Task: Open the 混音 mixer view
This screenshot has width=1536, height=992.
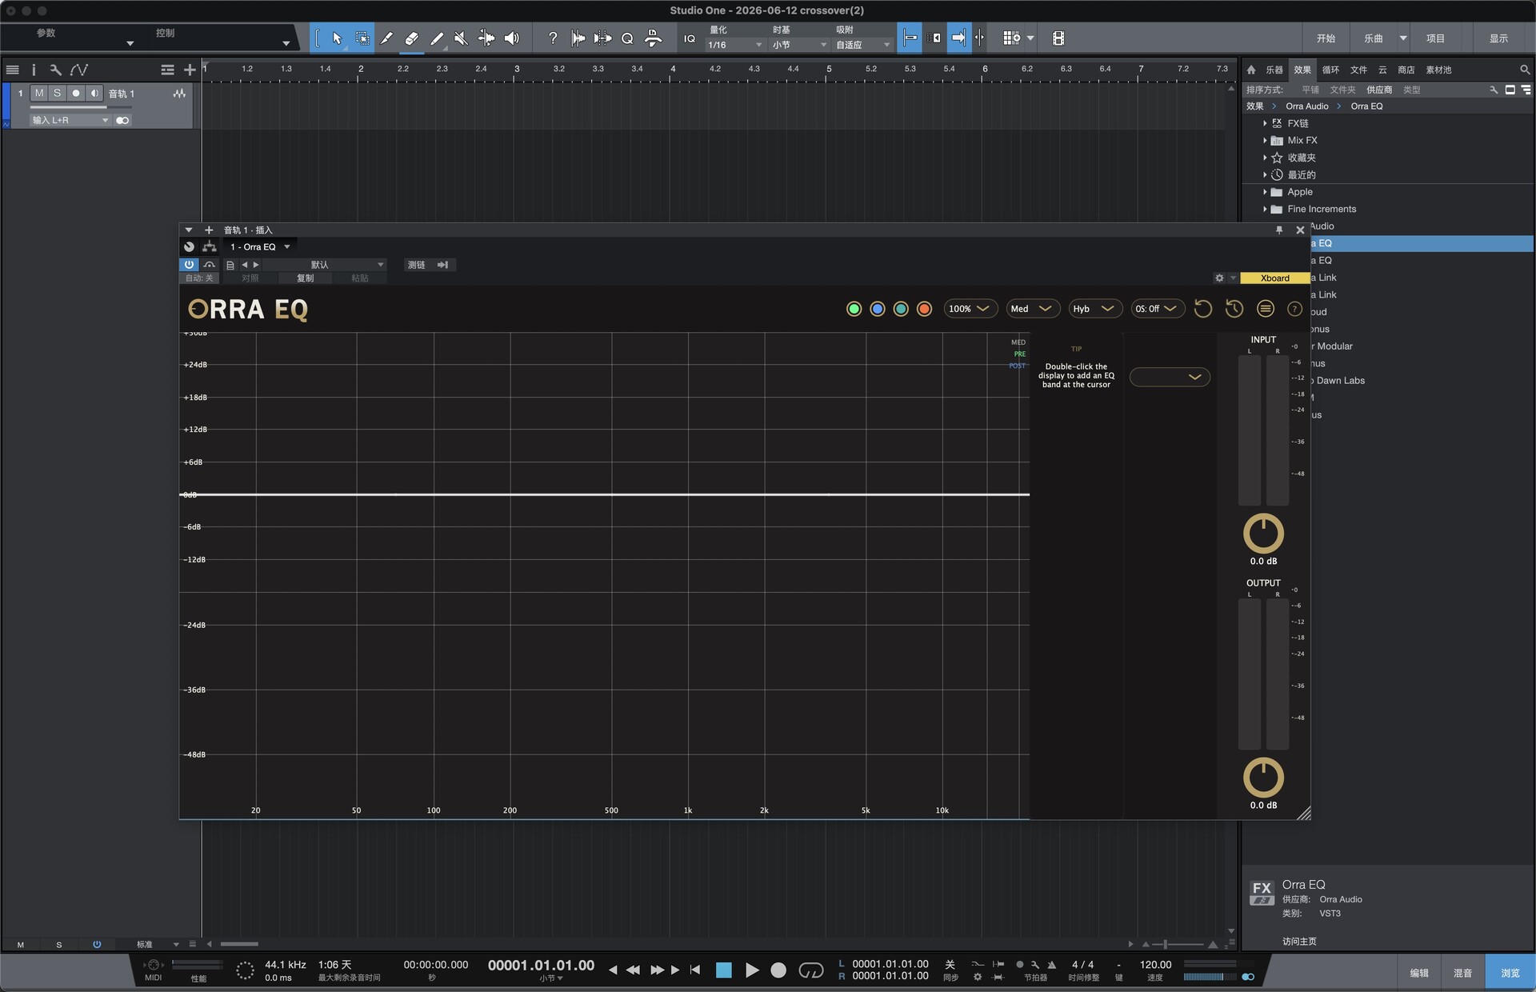Action: click(x=1462, y=973)
